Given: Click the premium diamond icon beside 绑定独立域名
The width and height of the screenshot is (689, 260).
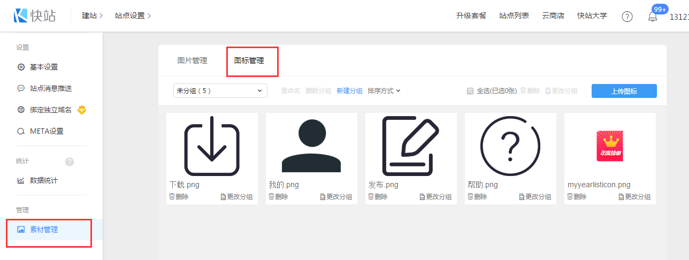Looking at the screenshot, I should tap(82, 110).
